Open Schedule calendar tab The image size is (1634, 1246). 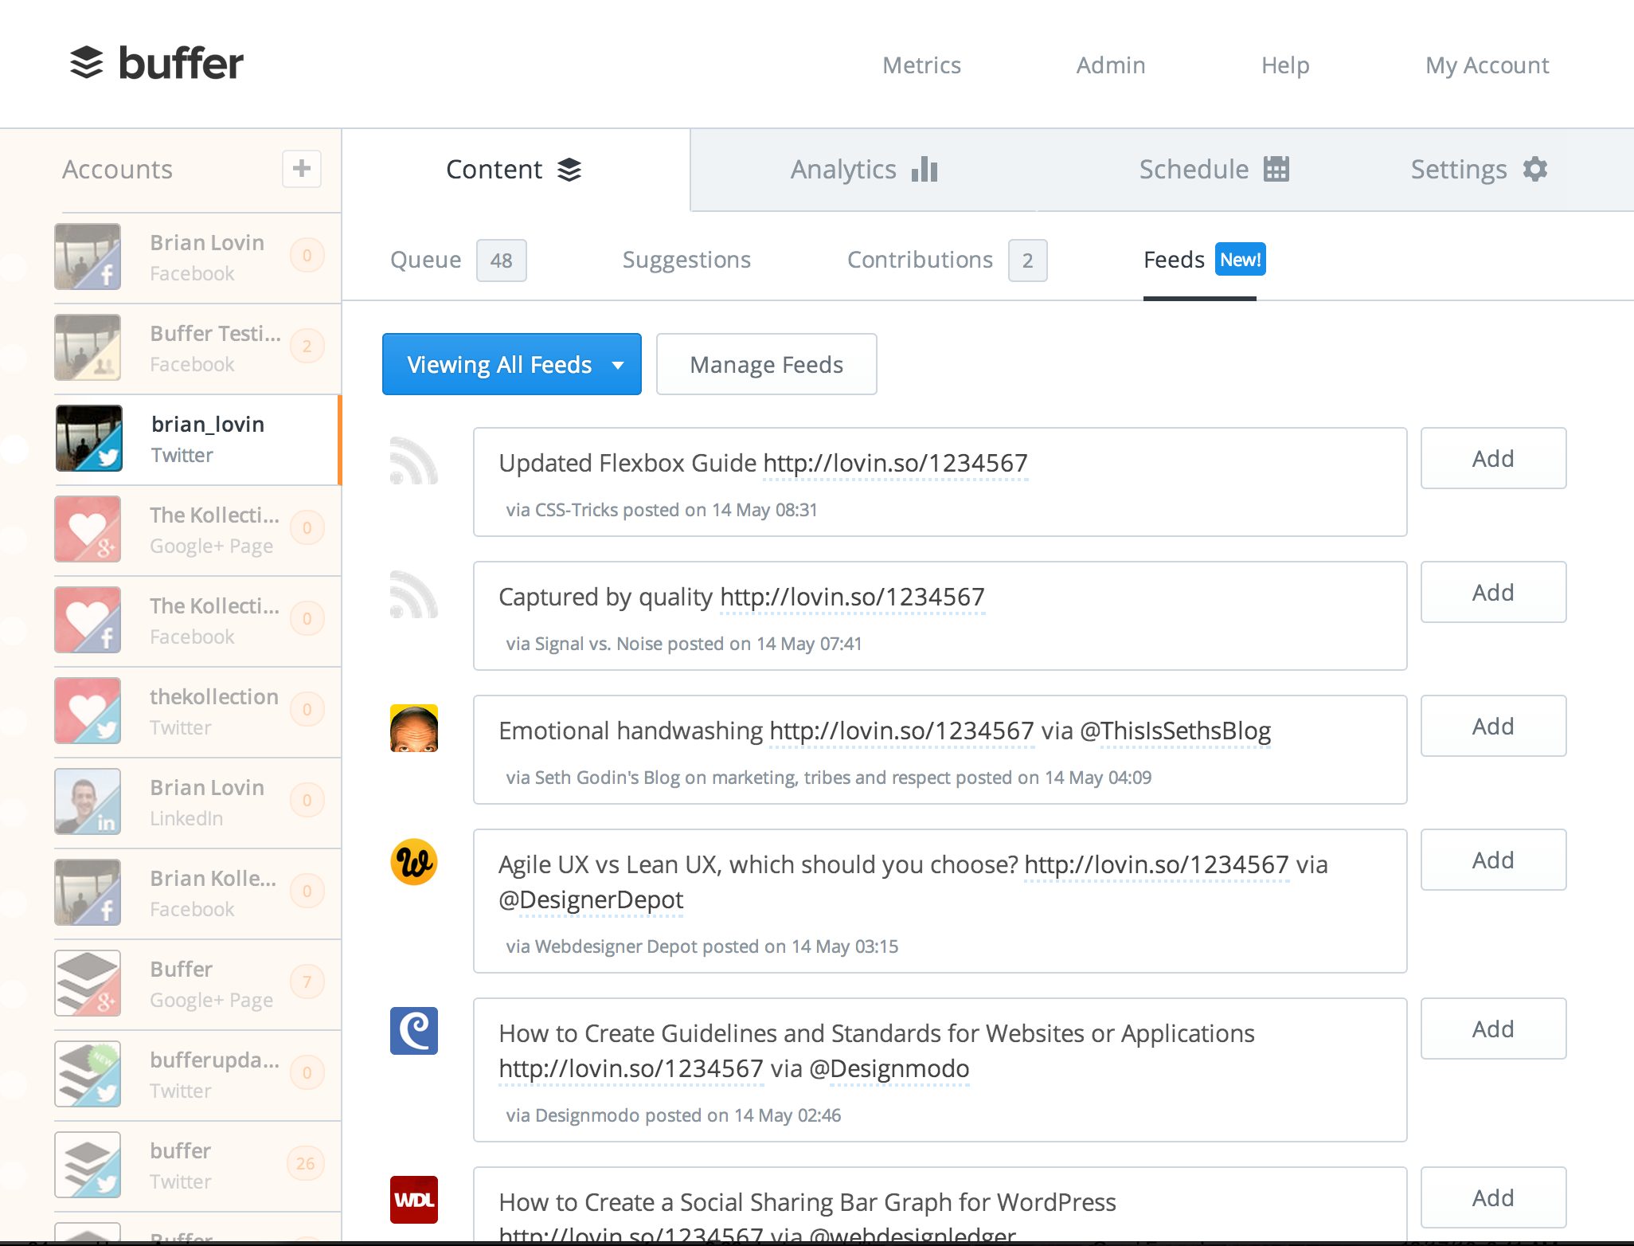click(x=1213, y=170)
